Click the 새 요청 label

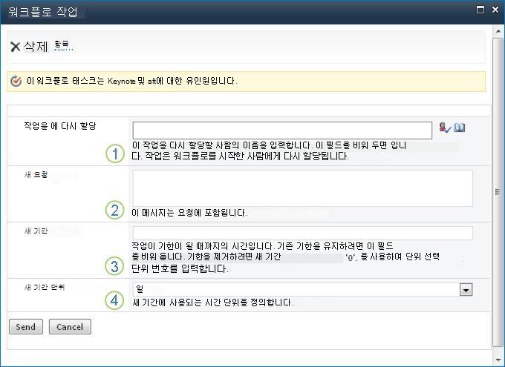(36, 175)
